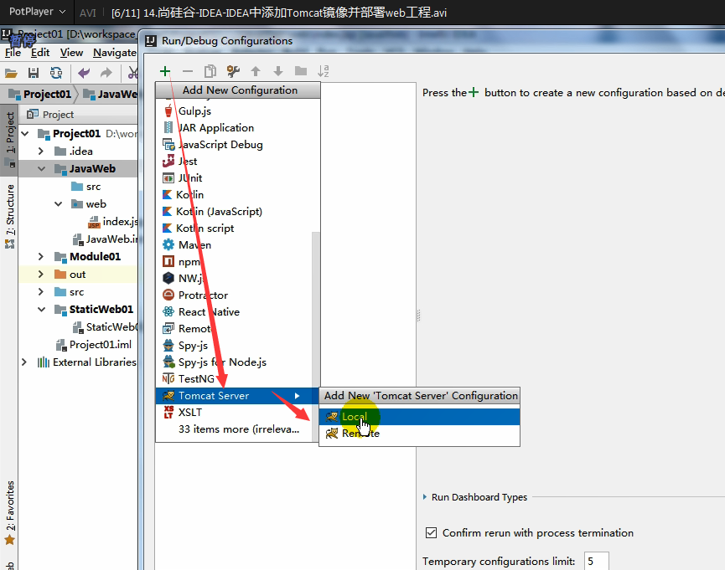Expand Run Dashboard Types section
The height and width of the screenshot is (570, 725).
point(425,497)
